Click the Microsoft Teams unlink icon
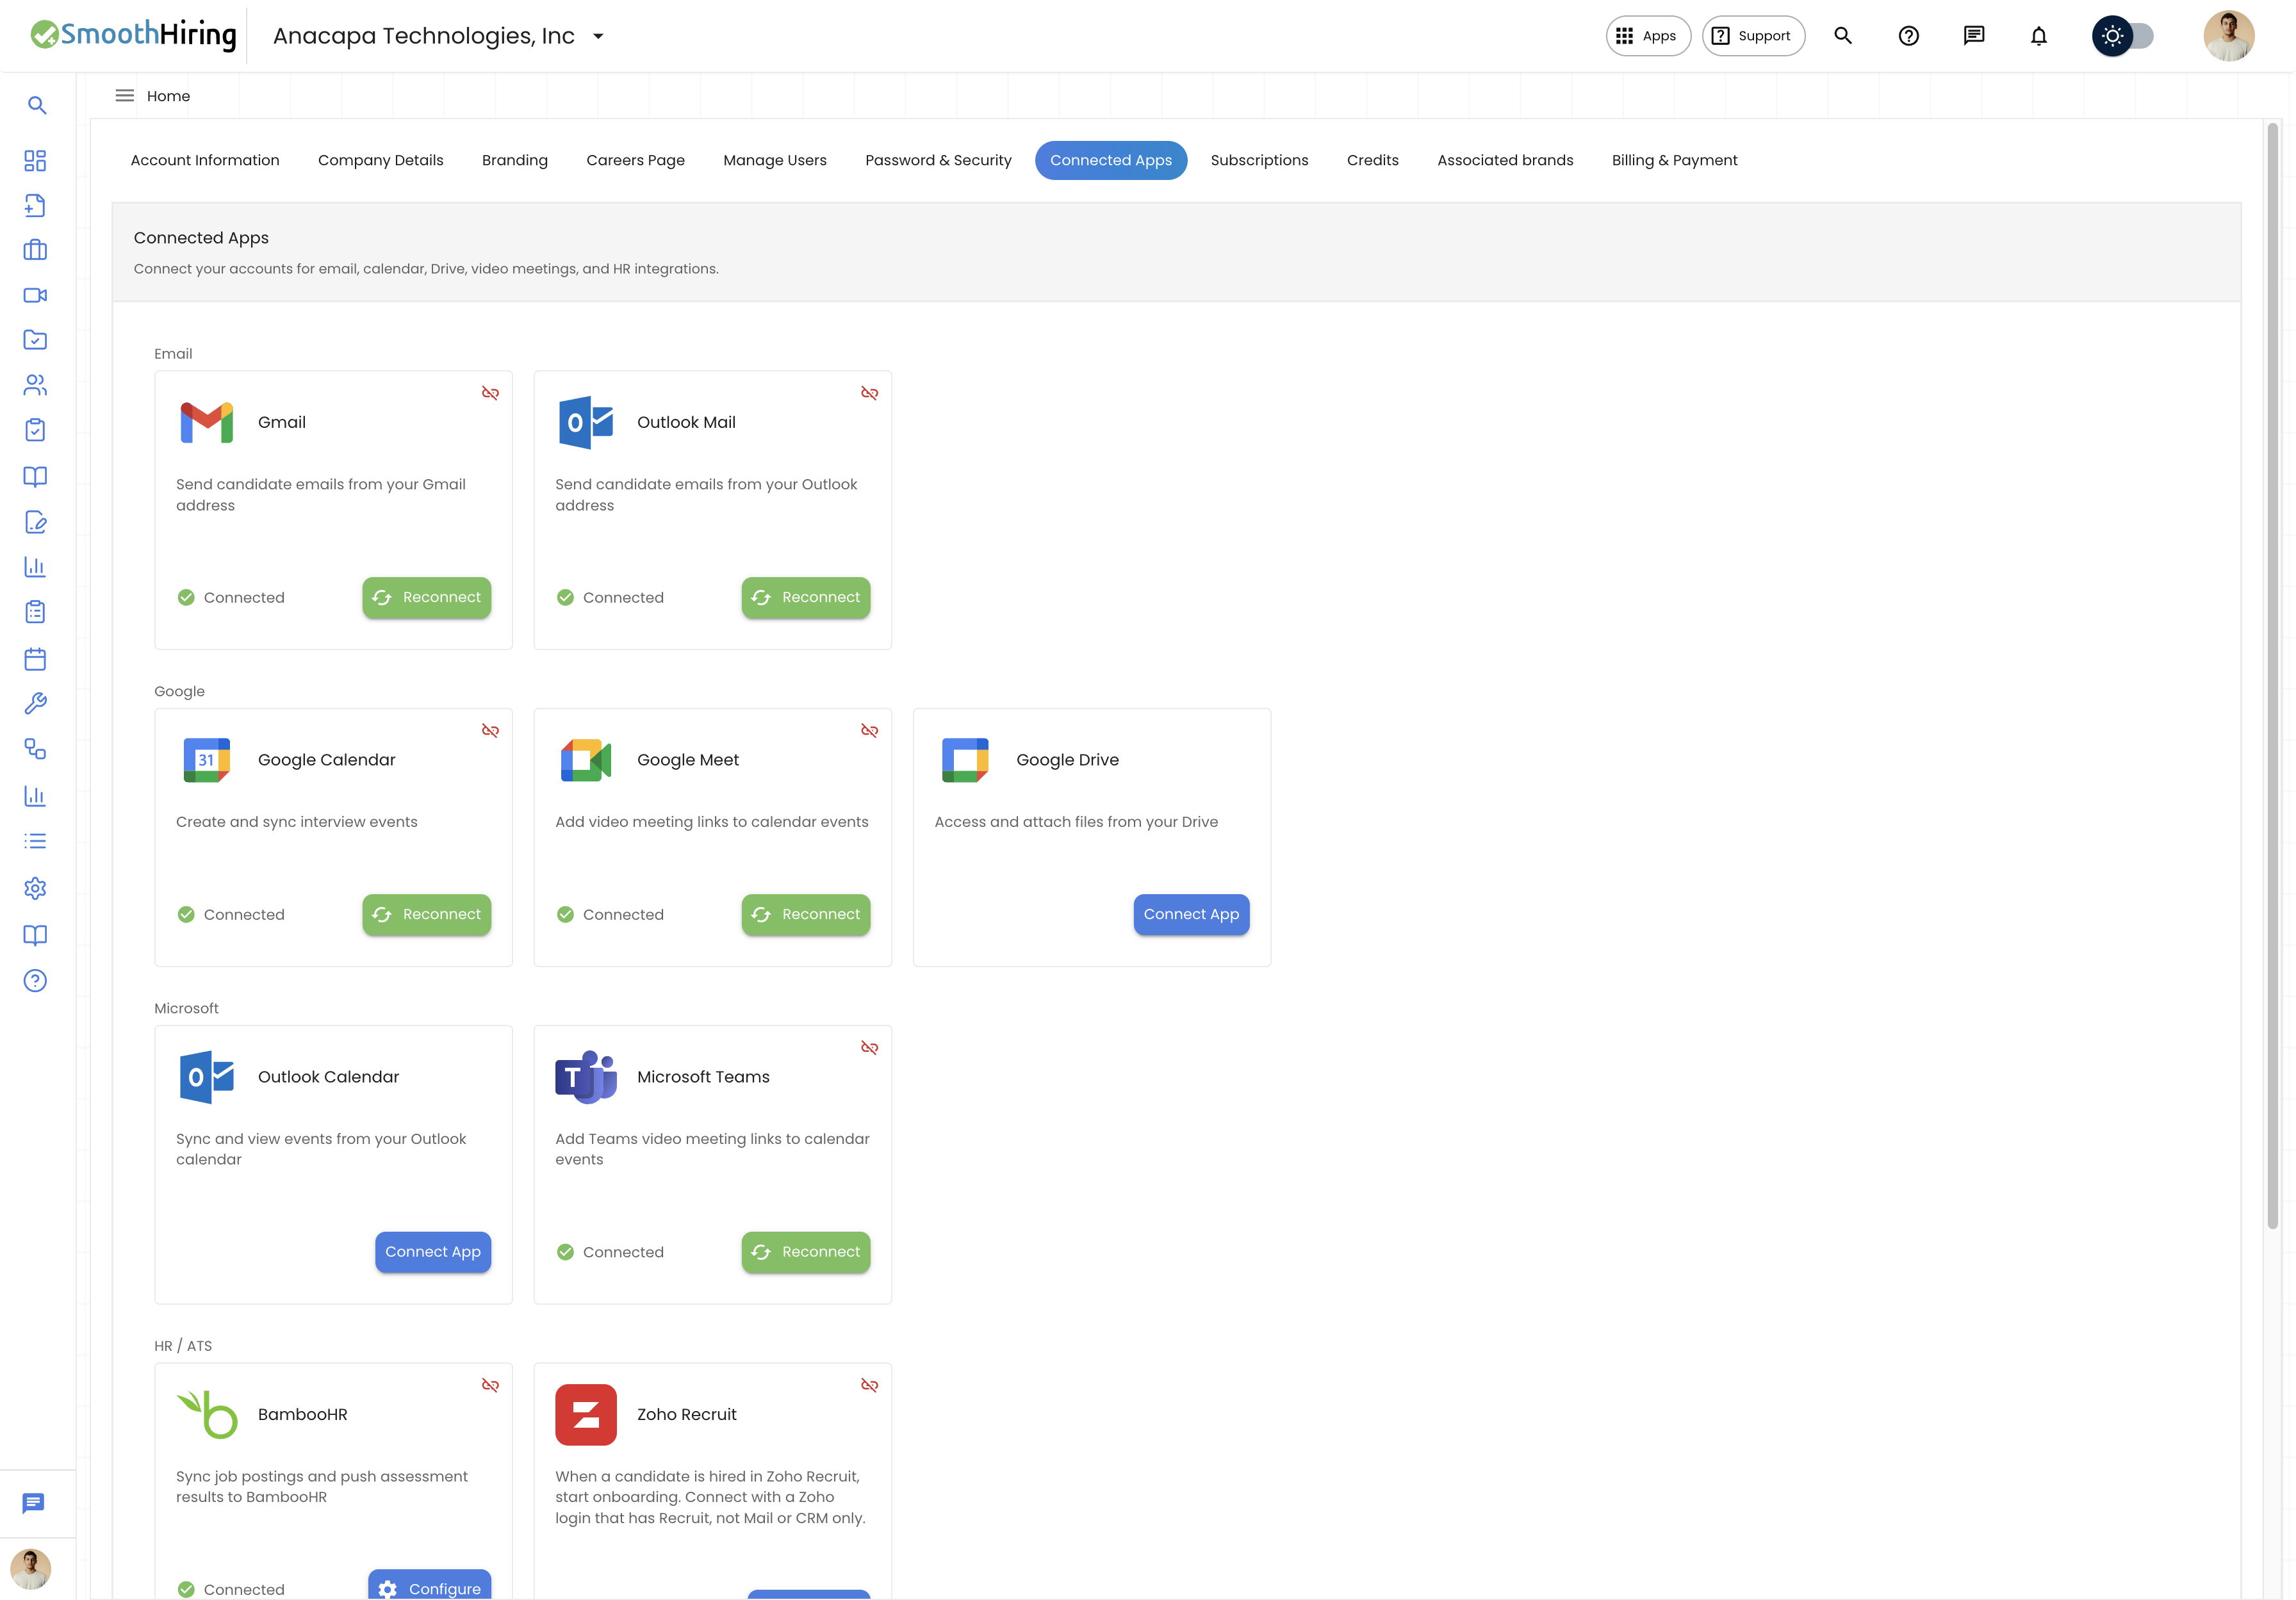Image resolution: width=2296 pixels, height=1600 pixels. [869, 1048]
